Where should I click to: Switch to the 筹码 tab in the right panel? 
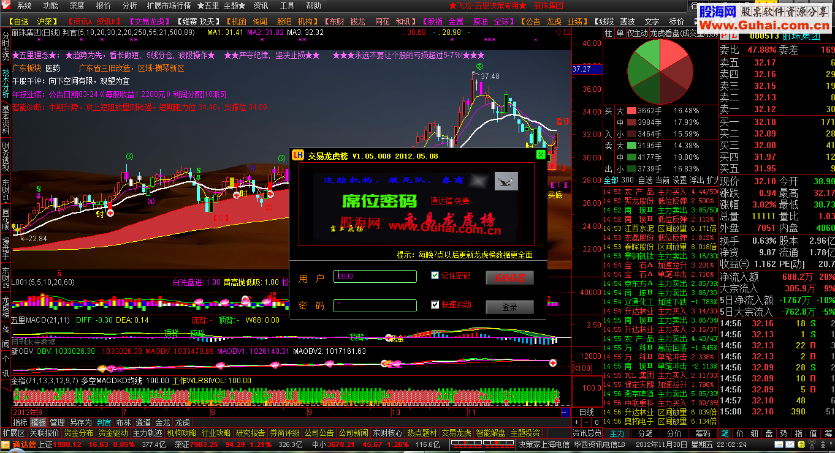(x=704, y=433)
